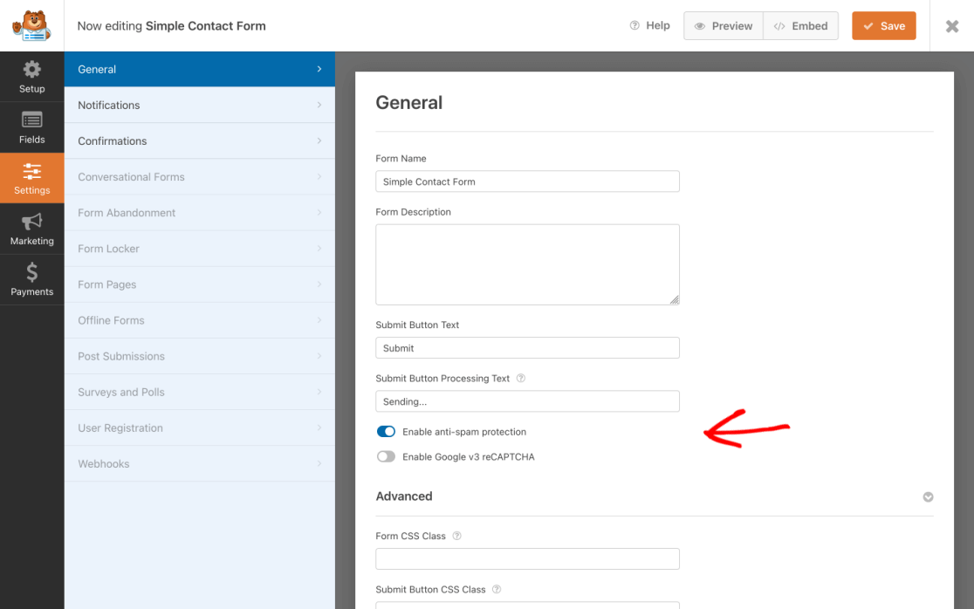The image size is (974, 609).
Task: Open the Payments dollar panel
Action: [31, 279]
